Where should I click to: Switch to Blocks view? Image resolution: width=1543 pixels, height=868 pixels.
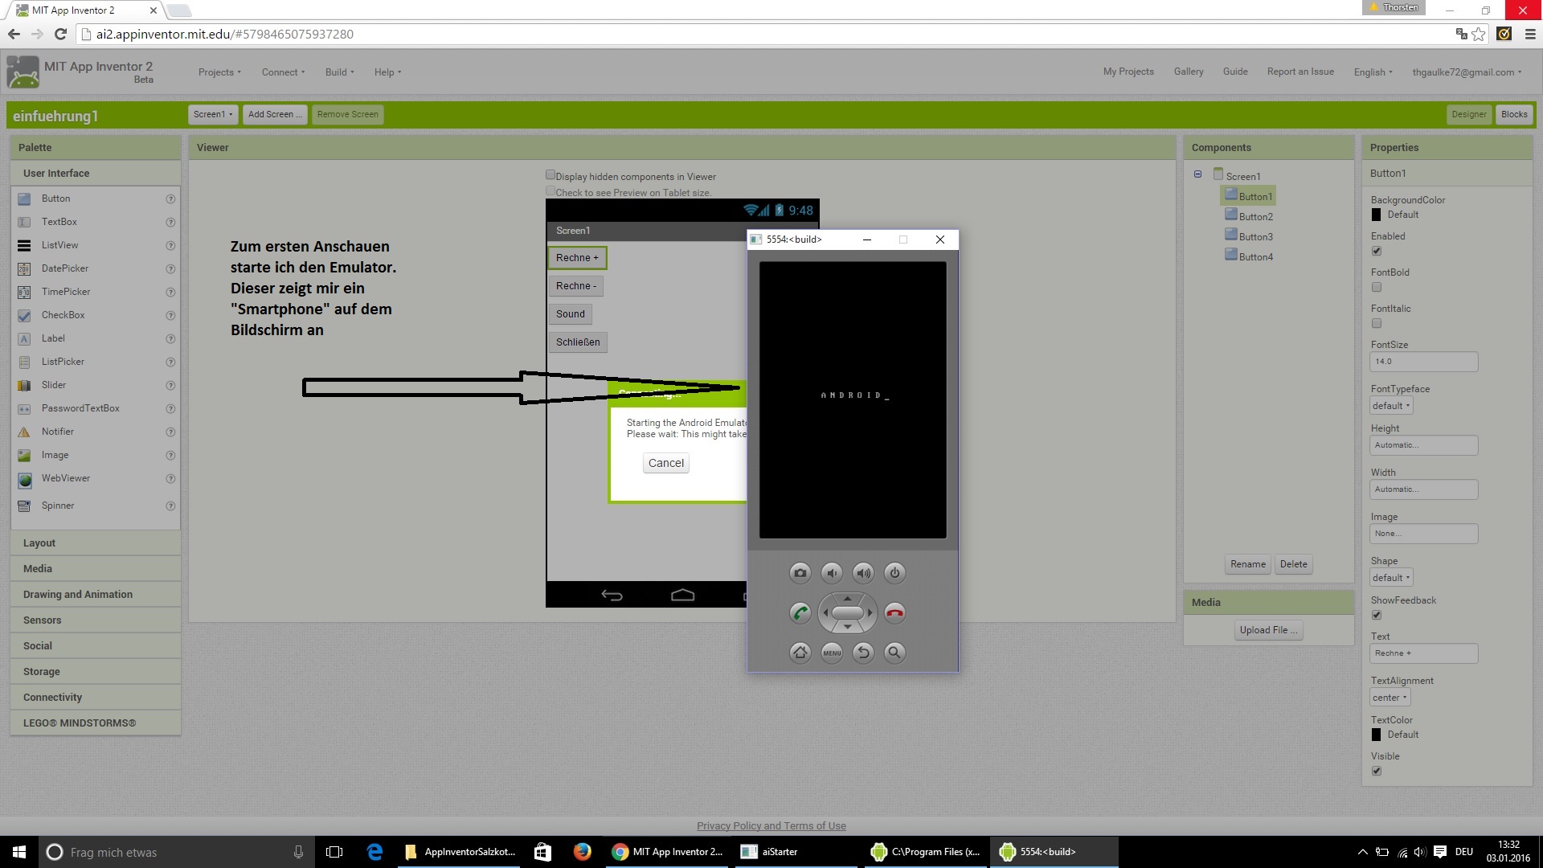[1514, 114]
